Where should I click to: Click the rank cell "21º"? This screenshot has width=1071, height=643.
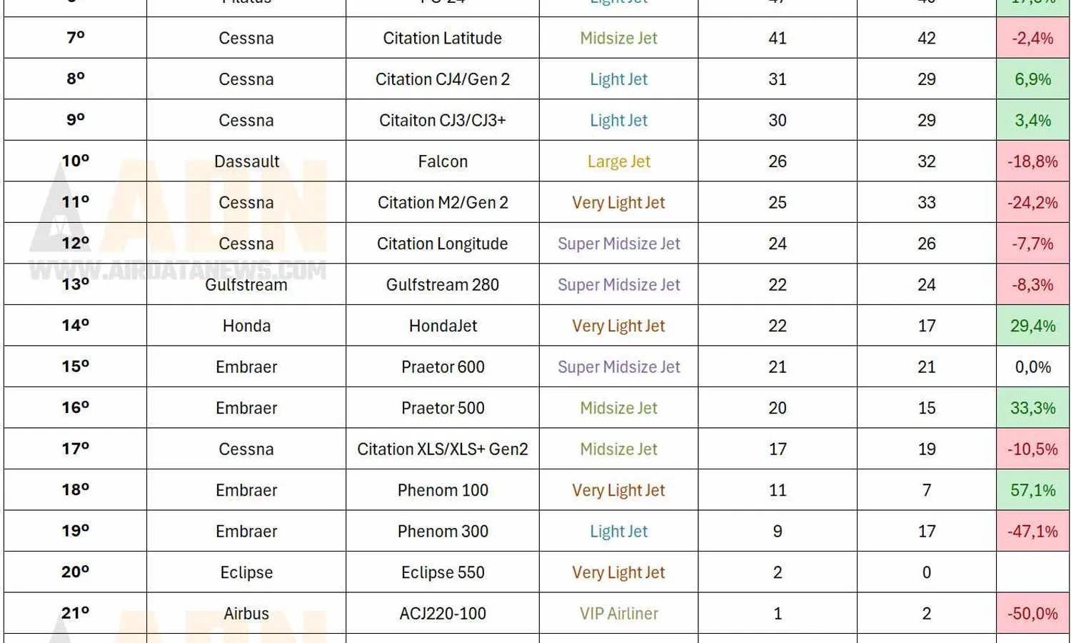[x=75, y=614]
